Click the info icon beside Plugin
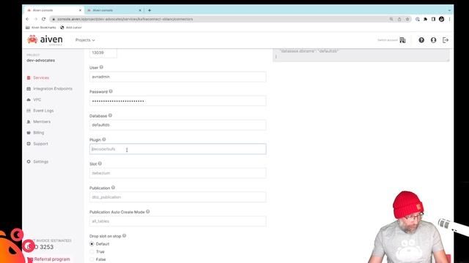 point(104,140)
